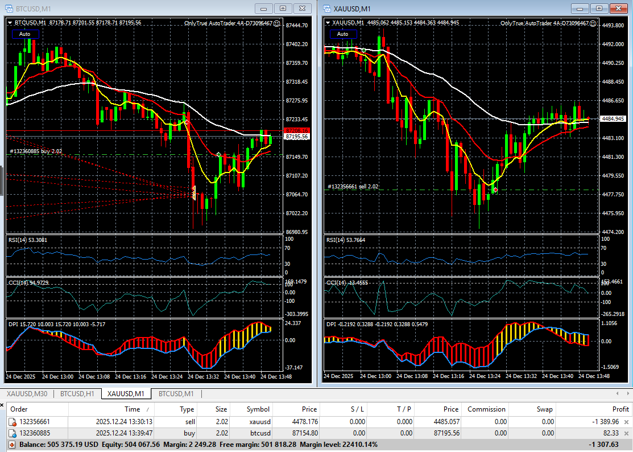Click the buy order 132360885 icon
The image size is (633, 452).
click(x=13, y=434)
